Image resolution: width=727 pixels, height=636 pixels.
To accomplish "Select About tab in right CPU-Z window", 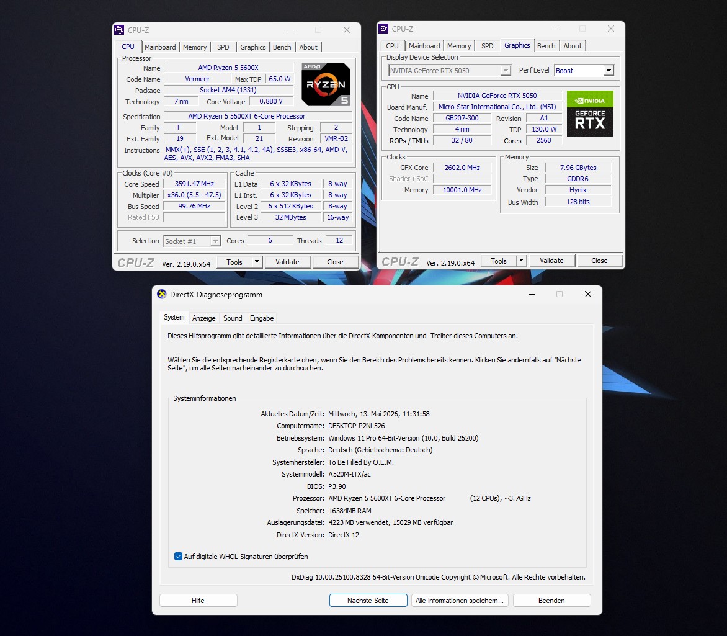I will tap(573, 46).
